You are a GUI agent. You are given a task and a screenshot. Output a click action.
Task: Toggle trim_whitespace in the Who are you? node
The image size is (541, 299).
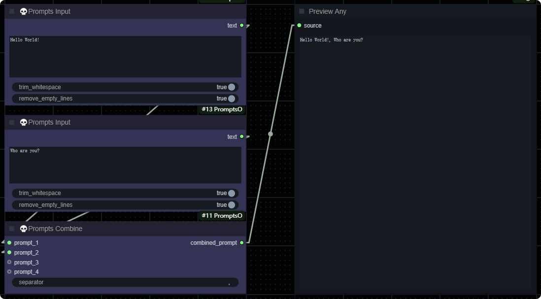coord(231,193)
